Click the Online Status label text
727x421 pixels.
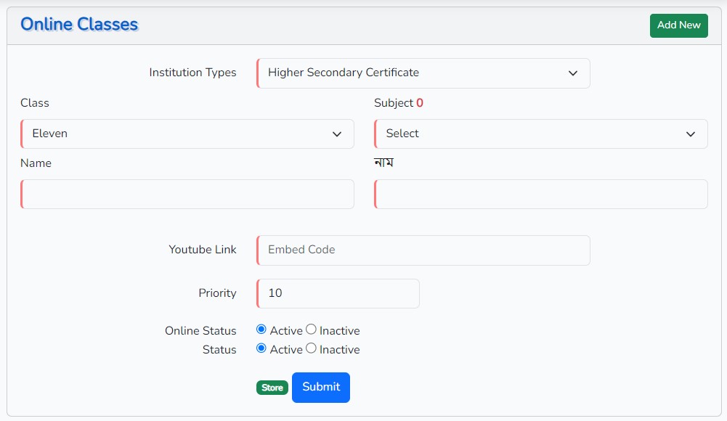(200, 331)
